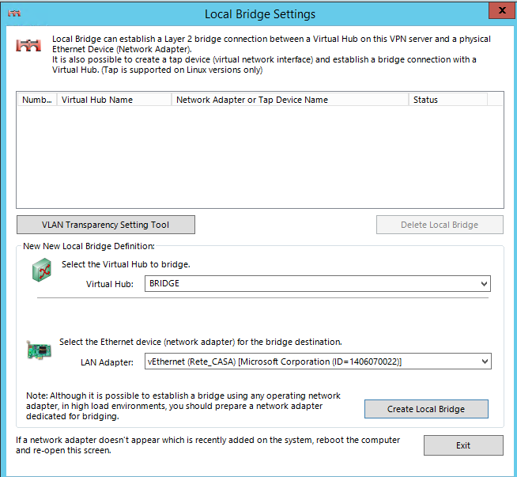Sort list by Status column header
This screenshot has width=517, height=477.
448,100
